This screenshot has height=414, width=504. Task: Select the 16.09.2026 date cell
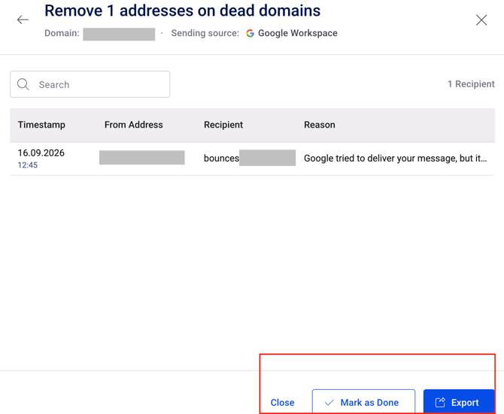tap(41, 153)
